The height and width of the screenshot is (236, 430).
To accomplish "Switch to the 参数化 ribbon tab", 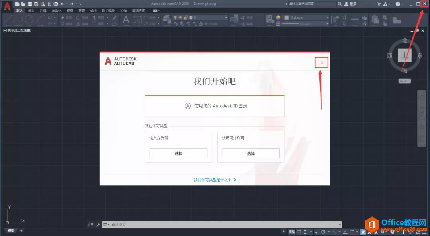I will click(57, 11).
